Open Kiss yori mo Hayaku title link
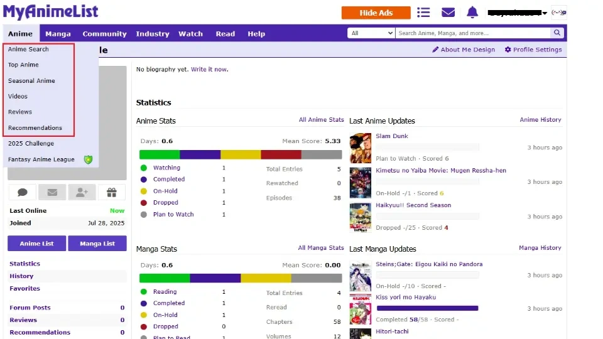Screen dimensions: 603x339 pyautogui.click(x=406, y=297)
